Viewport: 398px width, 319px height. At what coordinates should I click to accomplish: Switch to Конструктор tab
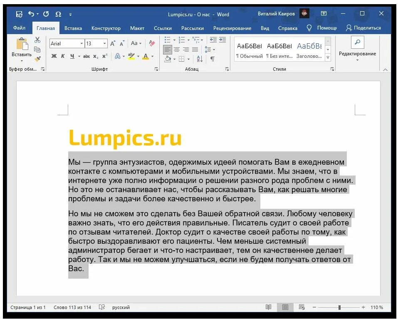click(106, 28)
